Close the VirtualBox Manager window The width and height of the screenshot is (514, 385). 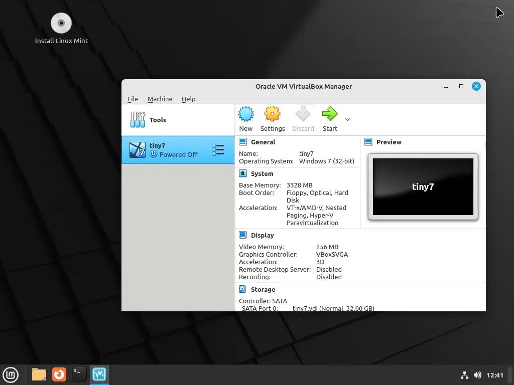point(476,86)
